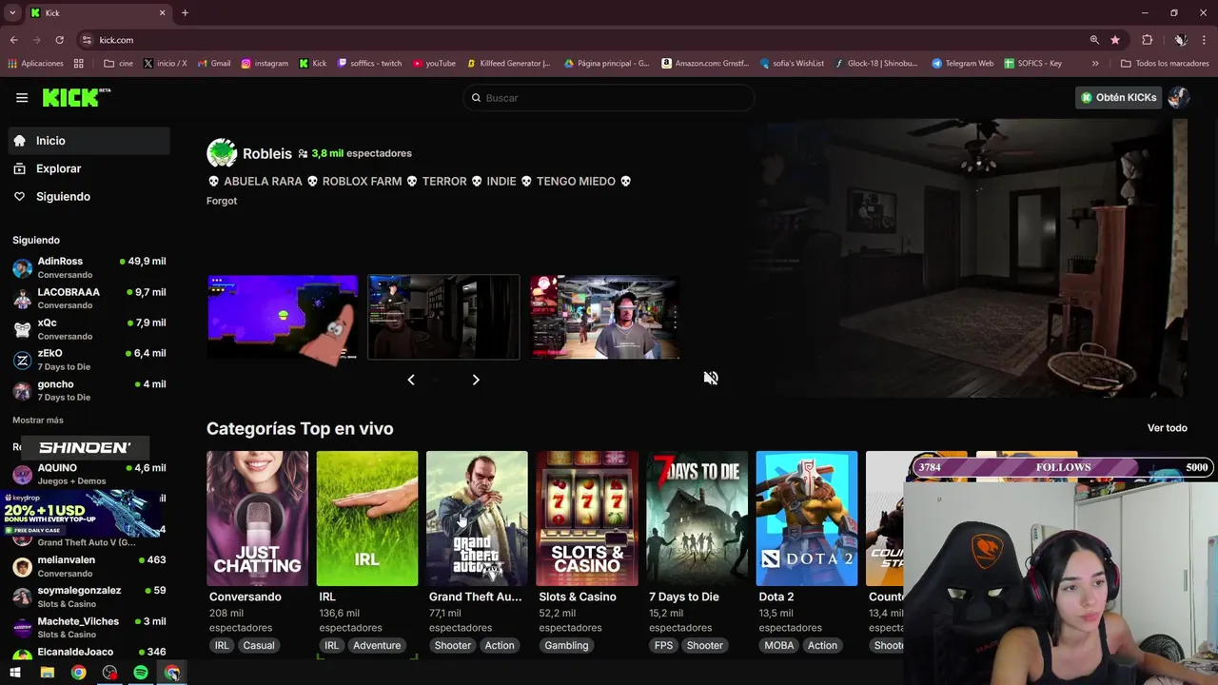The image size is (1218, 685).
Task: Open the Dota 2 category card
Action: 807,519
